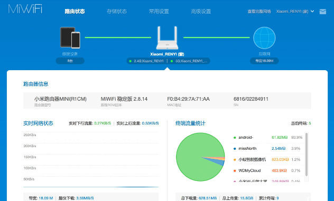Open 查看完整网络 link
The image size is (334, 201).
[x=259, y=11]
